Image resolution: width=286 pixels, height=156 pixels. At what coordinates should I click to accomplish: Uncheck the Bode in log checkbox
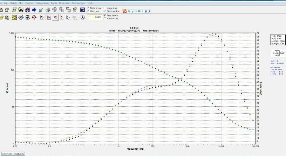(88, 8)
